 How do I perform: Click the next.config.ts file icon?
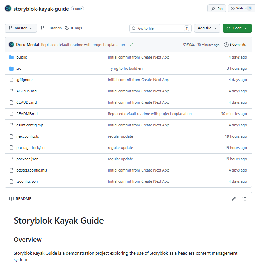pos(11,136)
